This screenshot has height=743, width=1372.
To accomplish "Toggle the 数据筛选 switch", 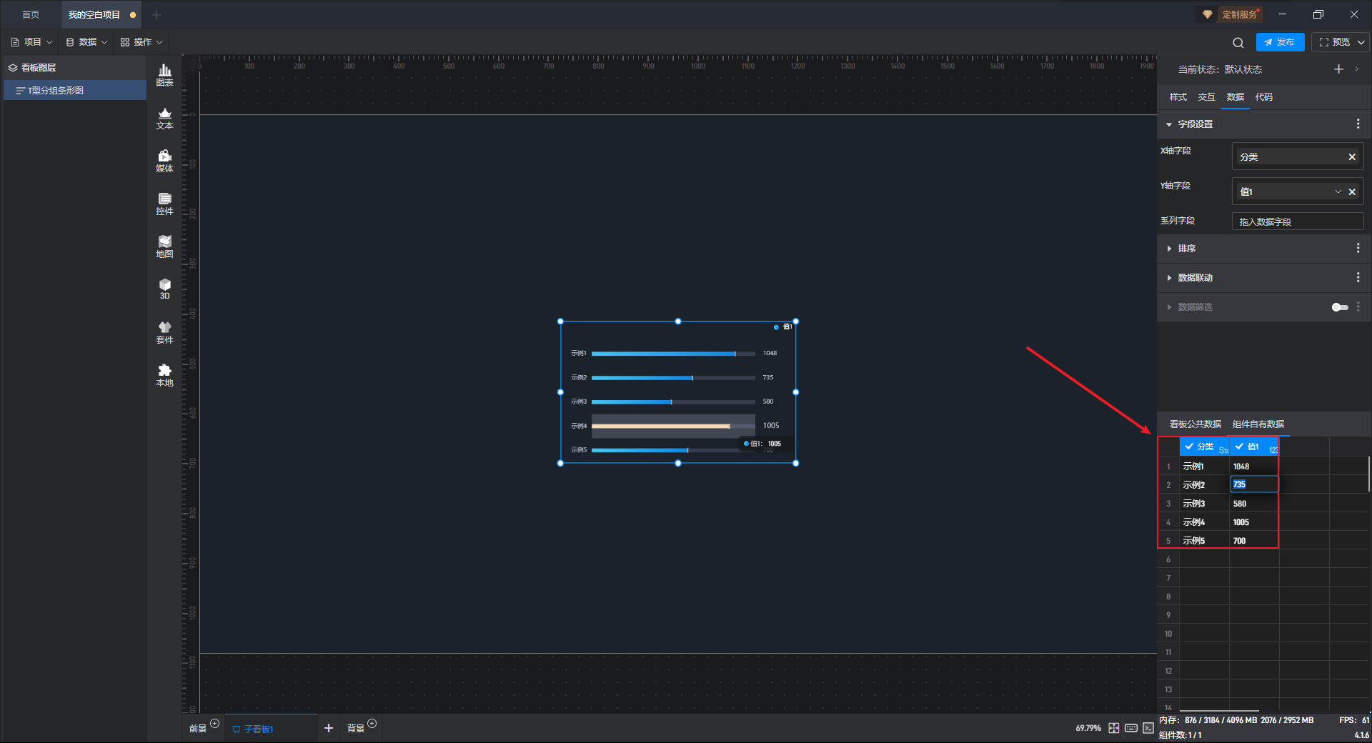I will pyautogui.click(x=1340, y=307).
